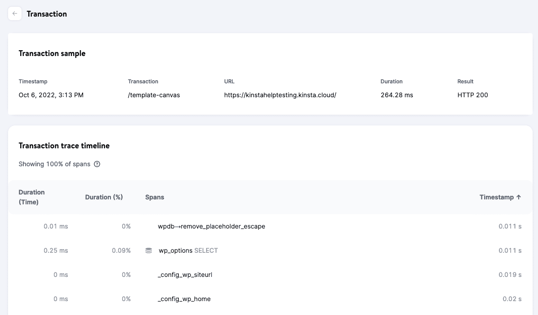Select the wpdb→remove_placeholder_escape span

coord(211,226)
